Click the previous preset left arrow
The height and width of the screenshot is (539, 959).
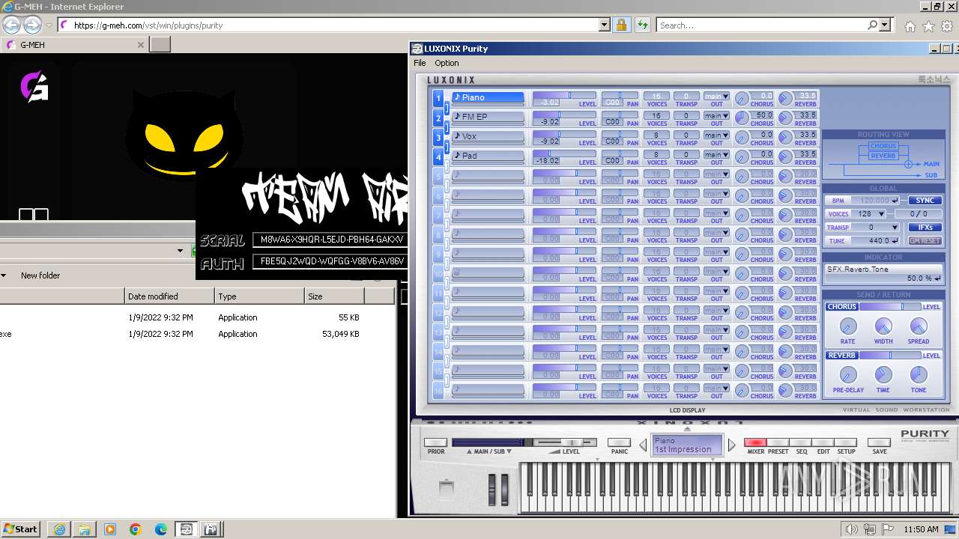[x=643, y=445]
